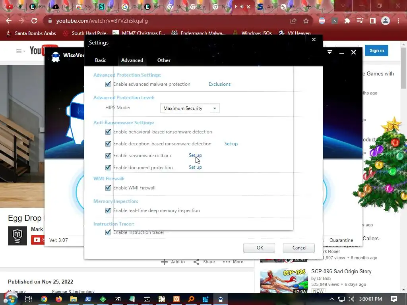Screen dimensions: 407x305
Task: Disable the WMI Firewall checkbox
Action: pos(108,188)
